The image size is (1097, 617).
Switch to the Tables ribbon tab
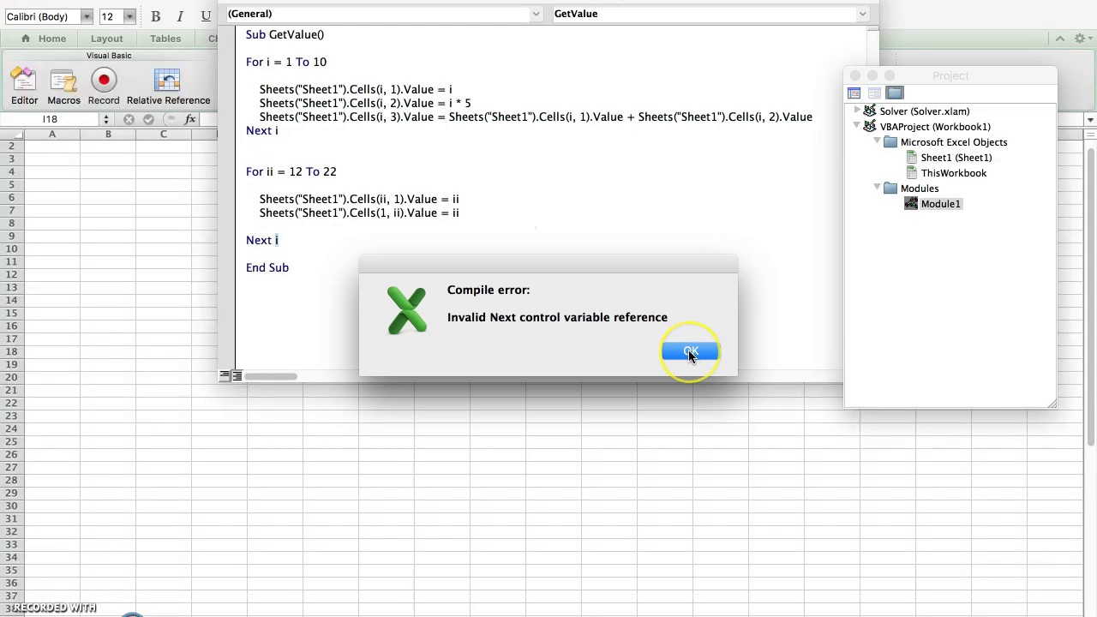pos(165,39)
